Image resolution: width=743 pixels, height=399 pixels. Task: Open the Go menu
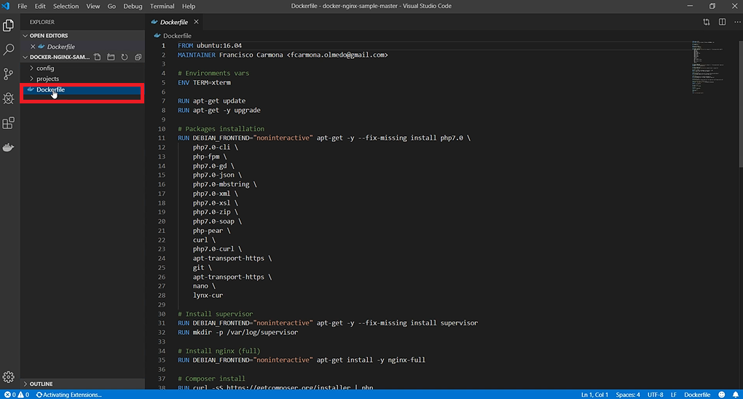[111, 6]
